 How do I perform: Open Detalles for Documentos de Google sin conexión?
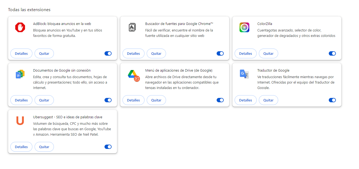click(x=21, y=100)
